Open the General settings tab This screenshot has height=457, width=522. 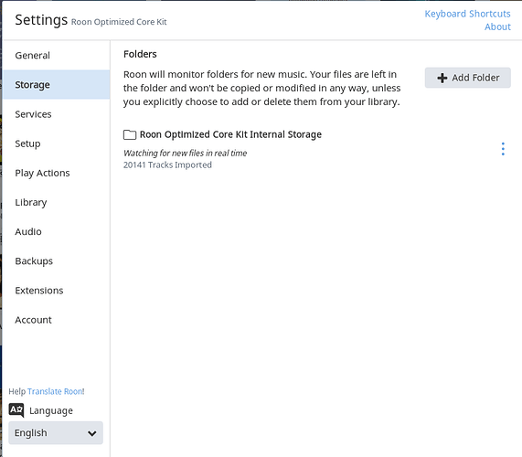pos(57,55)
